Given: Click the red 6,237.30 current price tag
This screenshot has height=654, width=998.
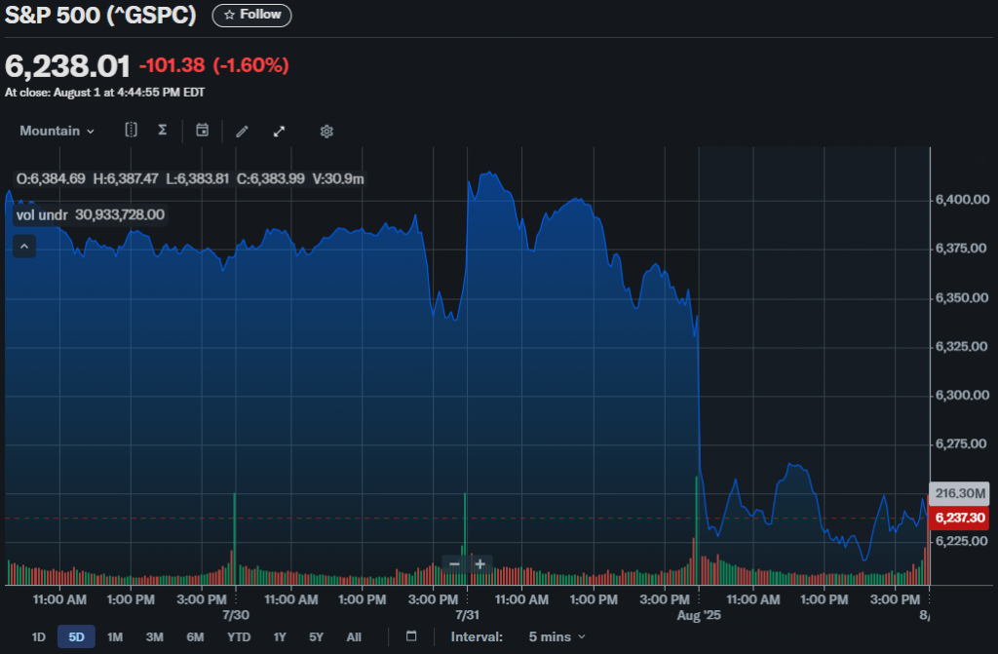Looking at the screenshot, I should click(959, 518).
